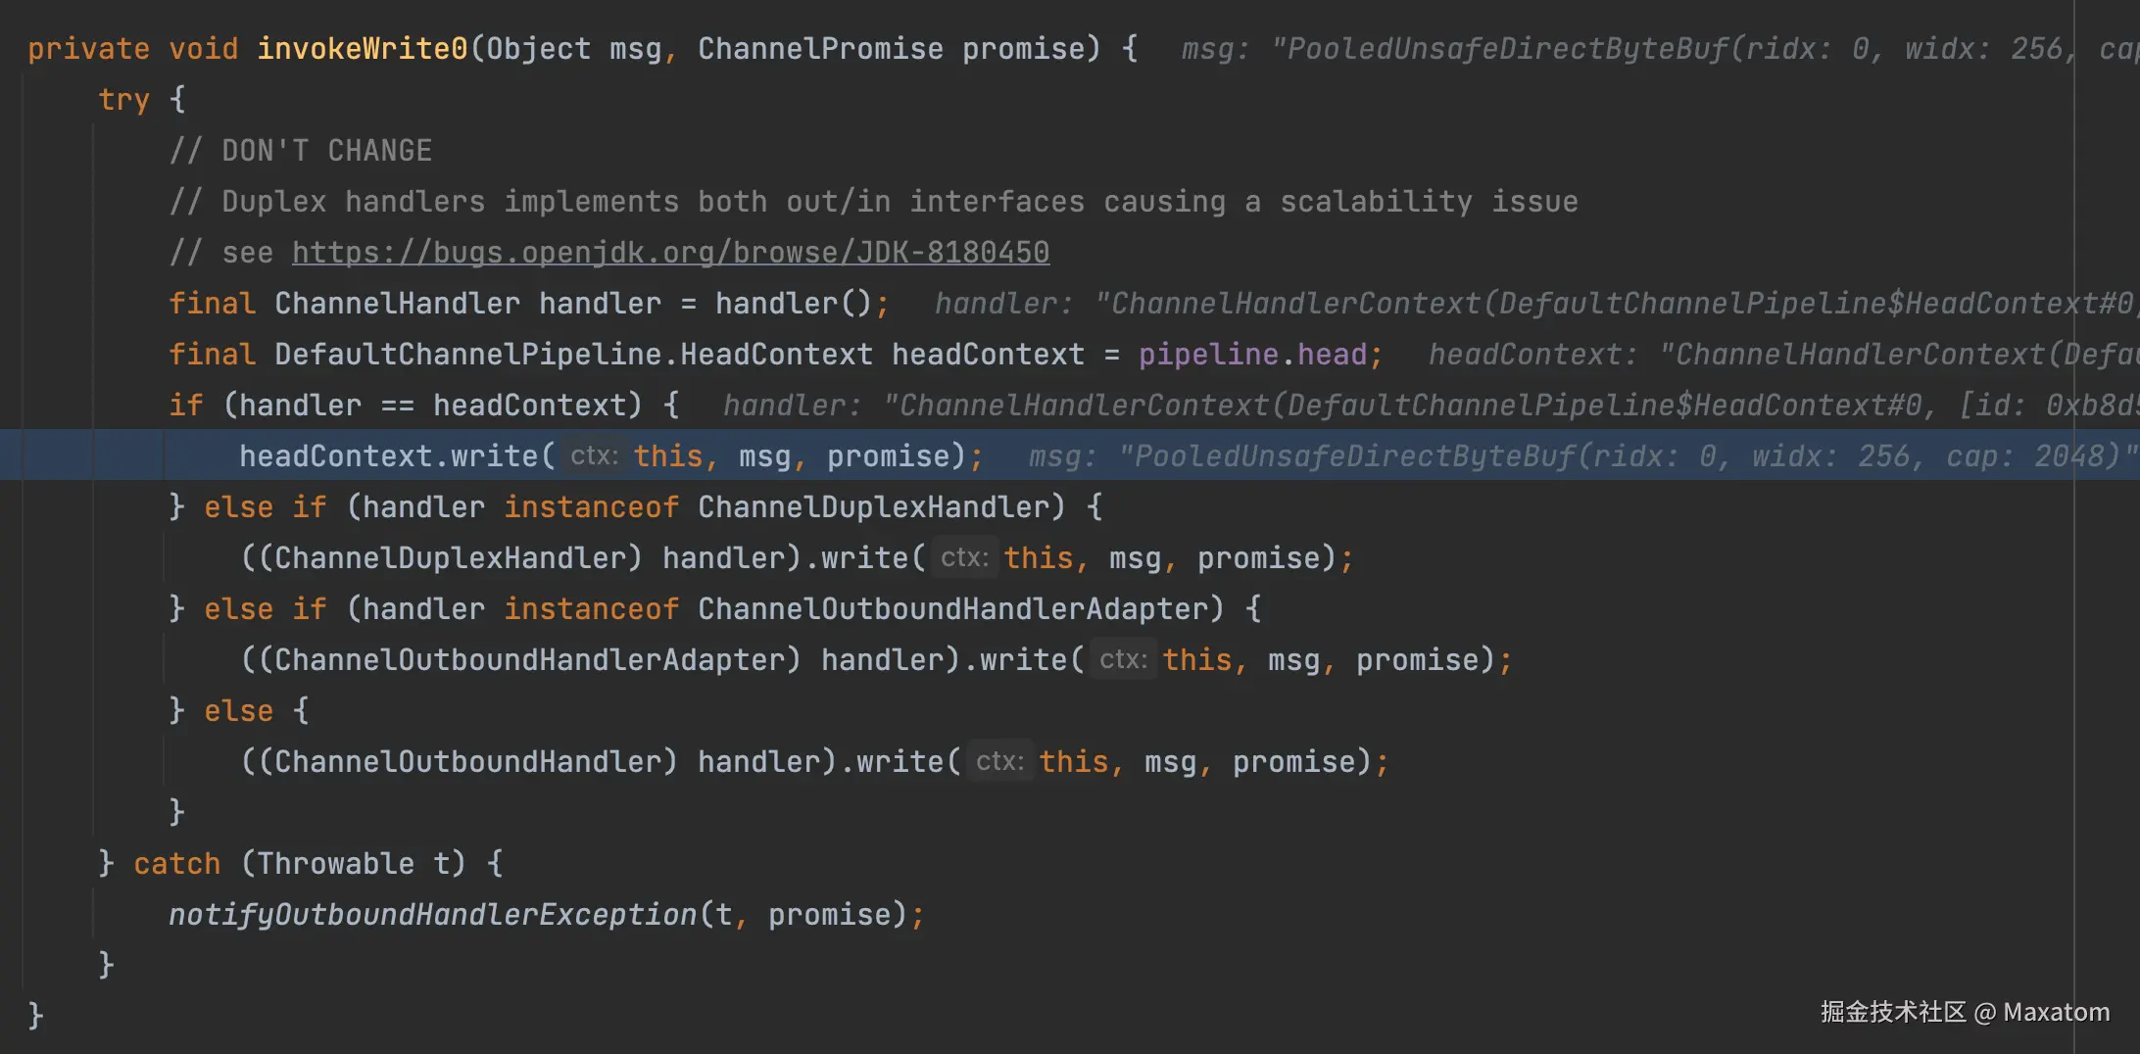Click the ctx hint in the ChannelDuplexHandler cast line
The image size is (2140, 1054).
click(964, 558)
